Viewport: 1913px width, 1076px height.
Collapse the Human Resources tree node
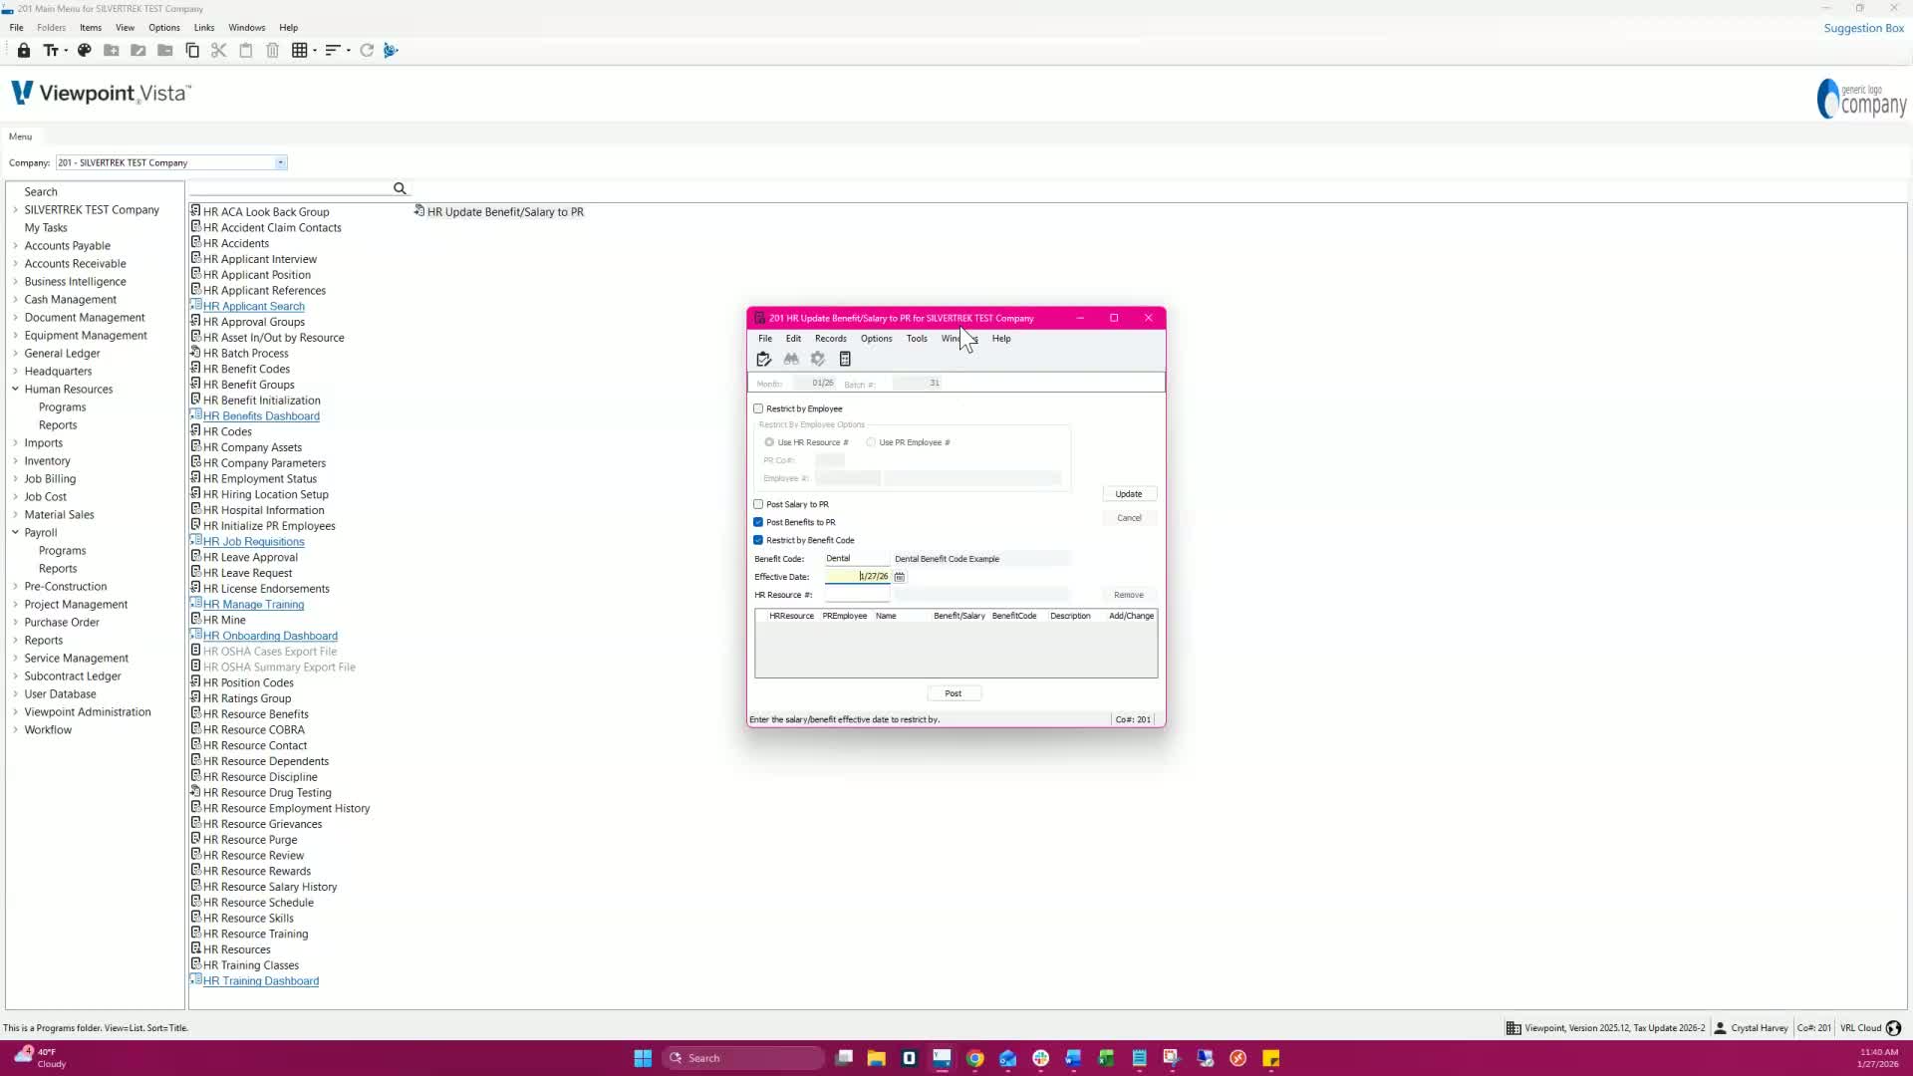pos(16,390)
